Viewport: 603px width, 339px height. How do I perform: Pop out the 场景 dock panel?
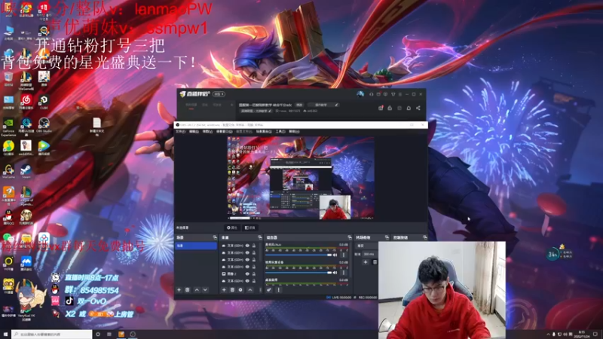coord(215,237)
